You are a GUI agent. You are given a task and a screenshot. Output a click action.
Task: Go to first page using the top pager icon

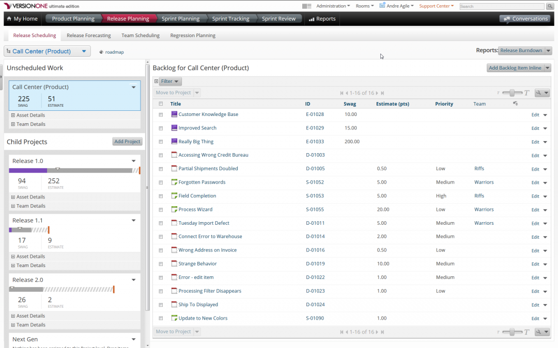[342, 93]
